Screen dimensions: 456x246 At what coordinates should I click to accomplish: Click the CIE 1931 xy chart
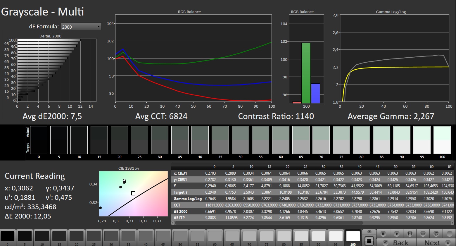(133, 194)
